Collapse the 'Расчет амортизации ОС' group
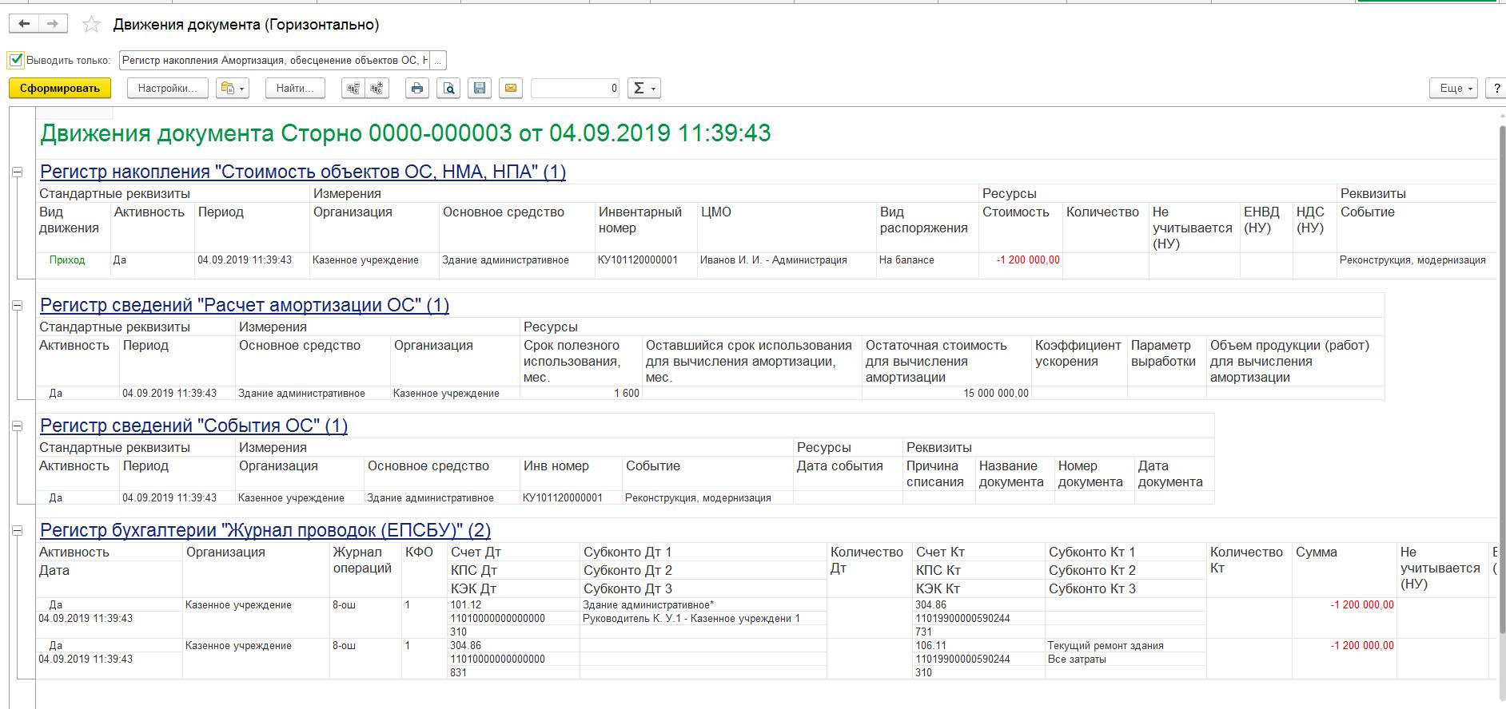This screenshot has height=709, width=1506. tap(18, 305)
